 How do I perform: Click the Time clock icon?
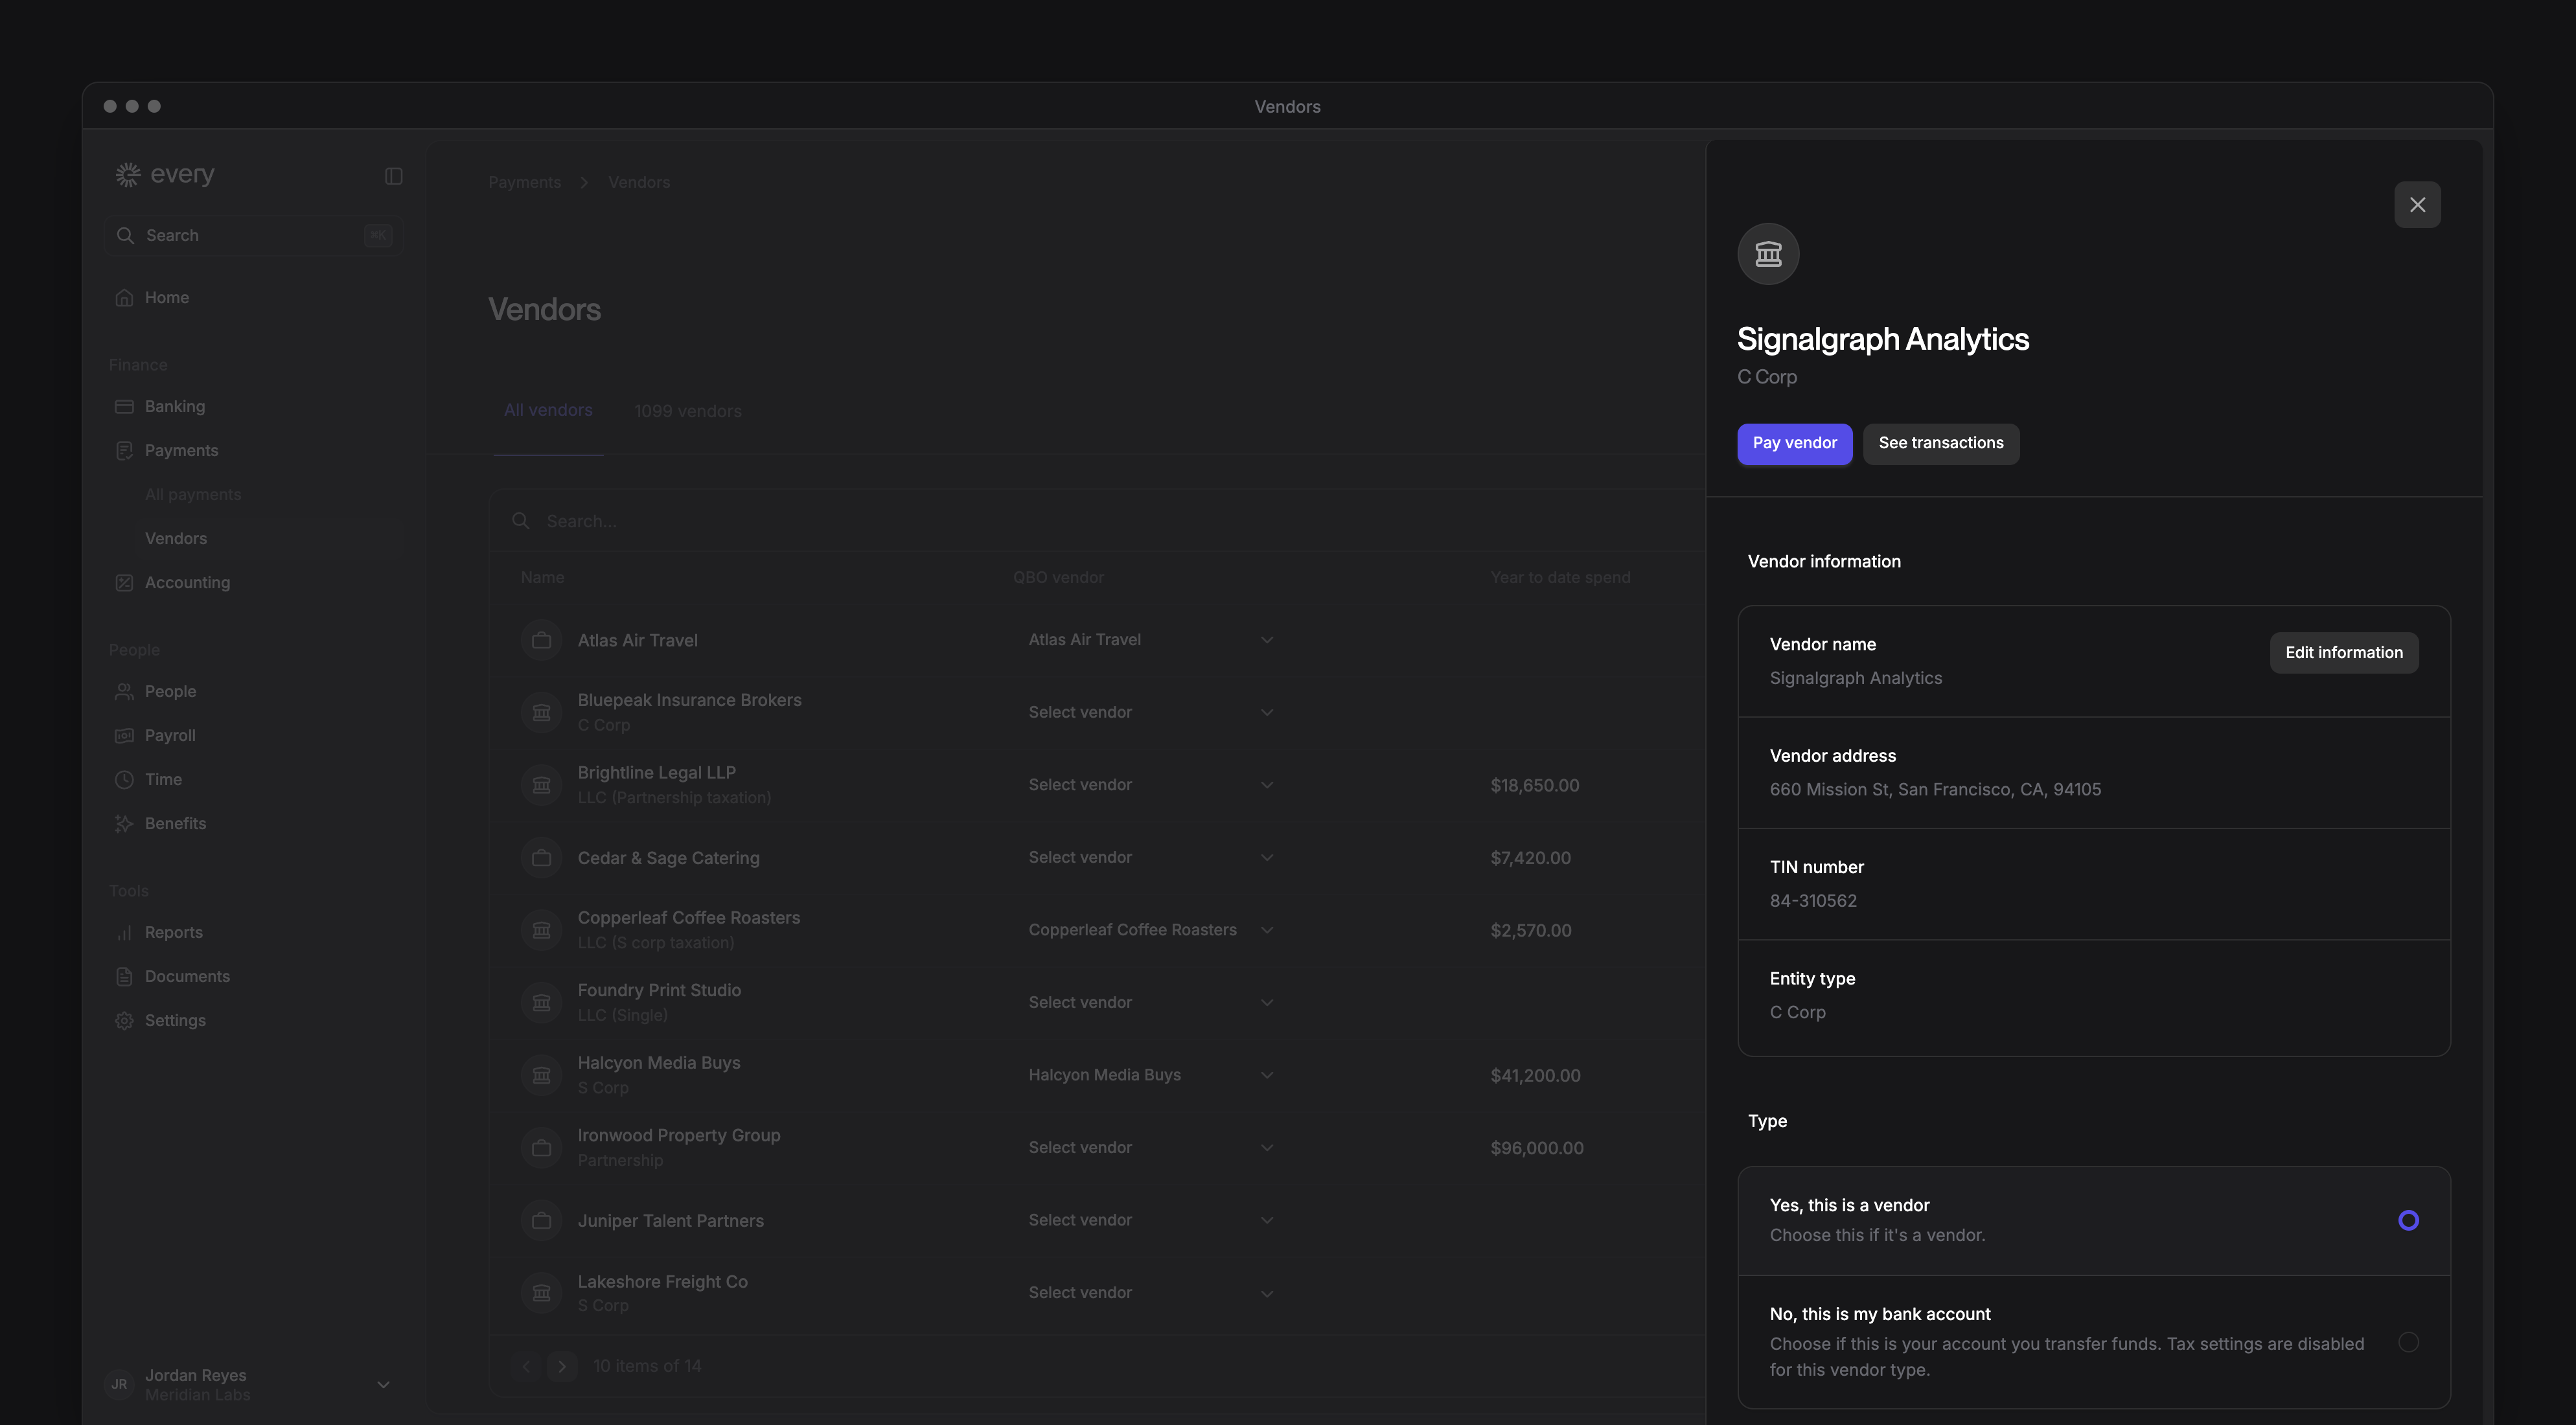click(124, 779)
